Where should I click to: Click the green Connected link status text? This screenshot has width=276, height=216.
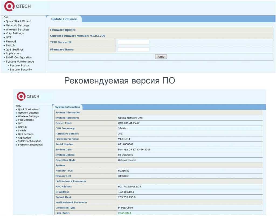[125, 213]
